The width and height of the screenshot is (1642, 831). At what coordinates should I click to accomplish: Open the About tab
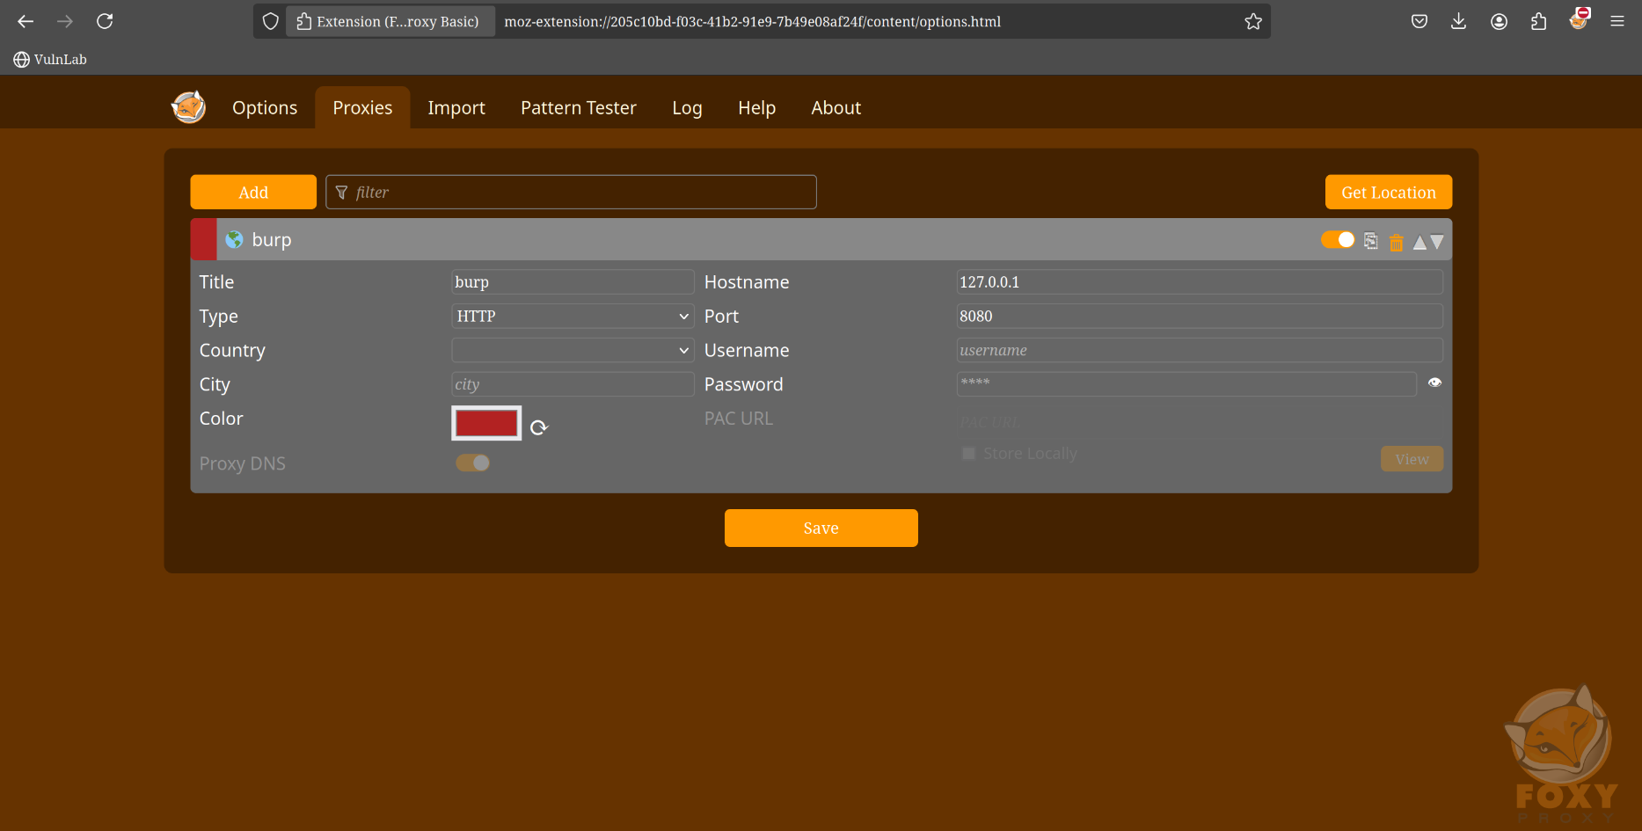pos(836,108)
